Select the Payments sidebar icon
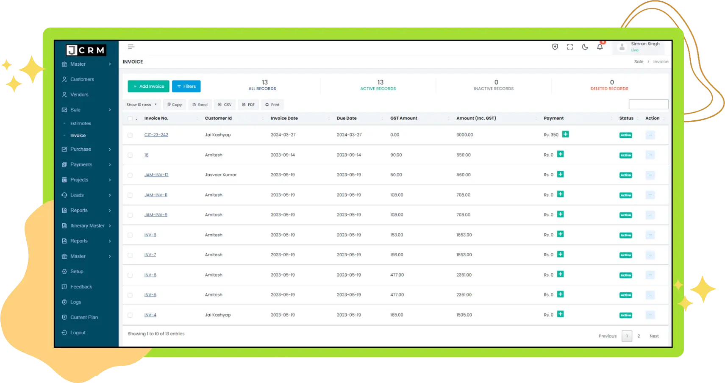 64,164
